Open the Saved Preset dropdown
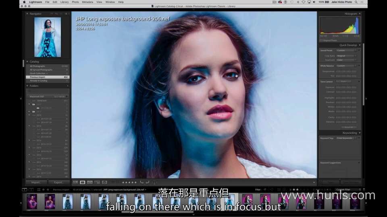The height and width of the screenshot is (217, 387). click(346, 51)
